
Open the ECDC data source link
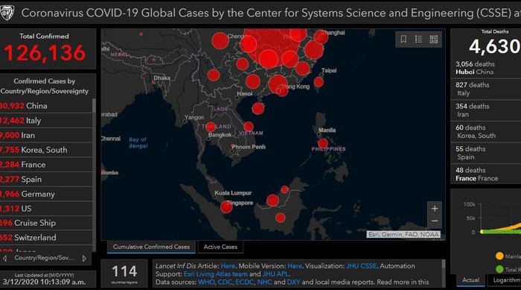244,282
